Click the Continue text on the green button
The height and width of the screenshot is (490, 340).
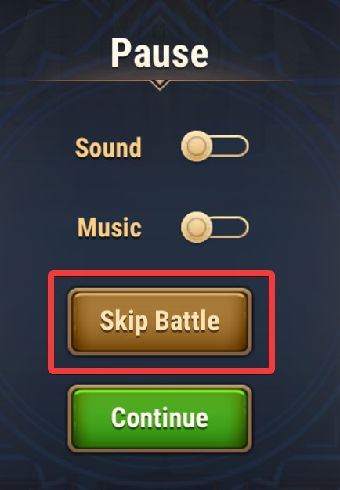click(x=160, y=417)
